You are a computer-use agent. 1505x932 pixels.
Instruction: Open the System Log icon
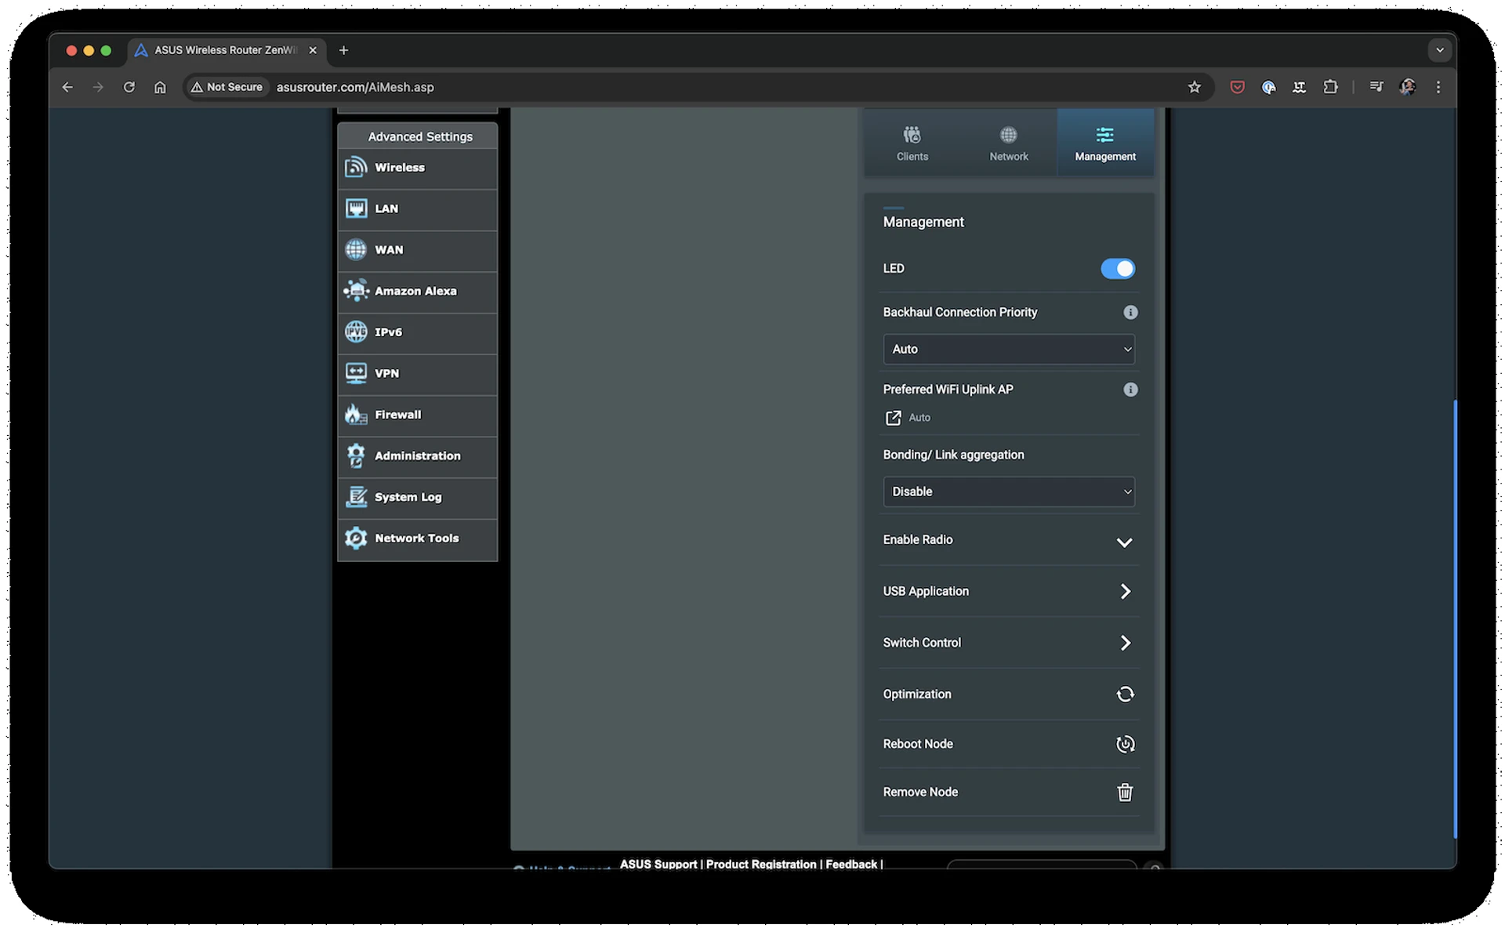pyautogui.click(x=356, y=497)
